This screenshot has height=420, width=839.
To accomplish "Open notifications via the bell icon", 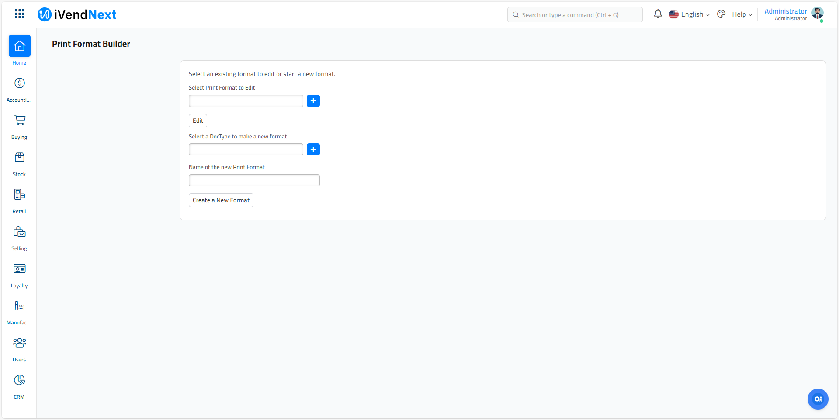I will (x=658, y=14).
